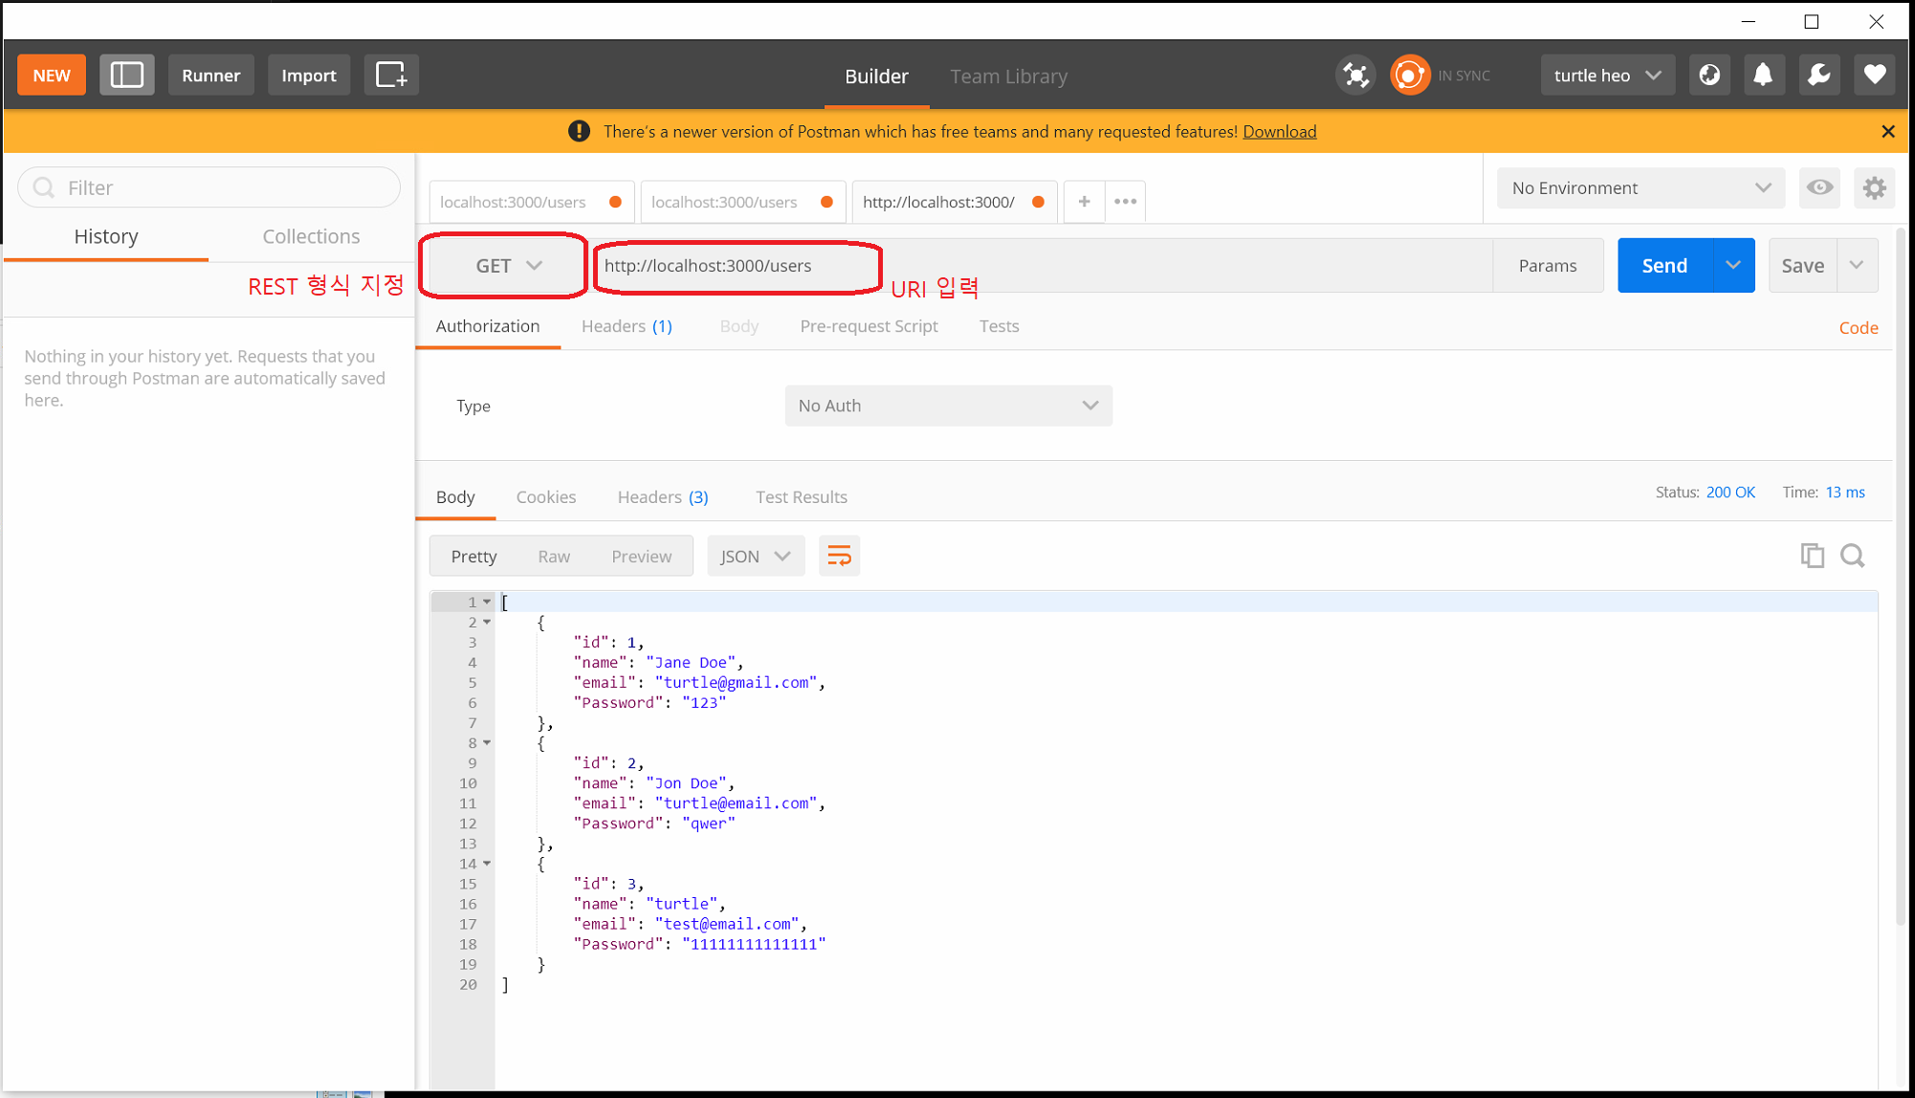The image size is (1915, 1098).
Task: Switch to the Collections tab
Action: pos(311,236)
